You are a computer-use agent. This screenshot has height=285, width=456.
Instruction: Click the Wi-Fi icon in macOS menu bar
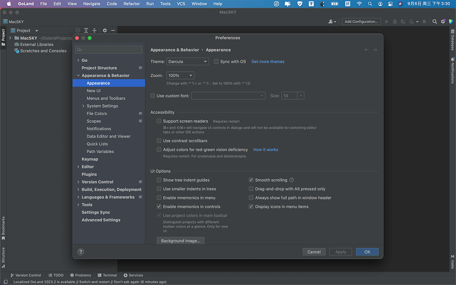359,4
